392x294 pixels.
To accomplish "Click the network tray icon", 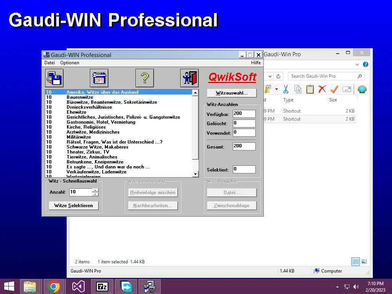I will 347,287.
